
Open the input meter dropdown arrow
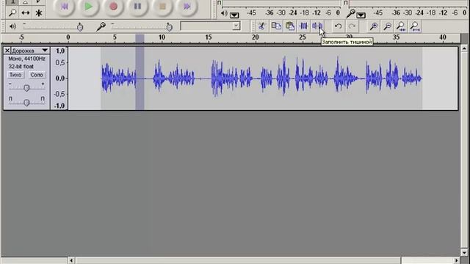[x=361, y=15]
